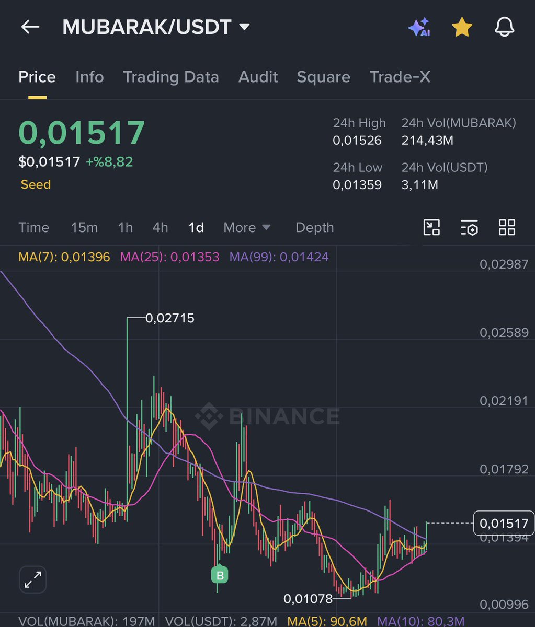Open the four-square grid layout icon
The height and width of the screenshot is (627, 535).
[x=507, y=227]
